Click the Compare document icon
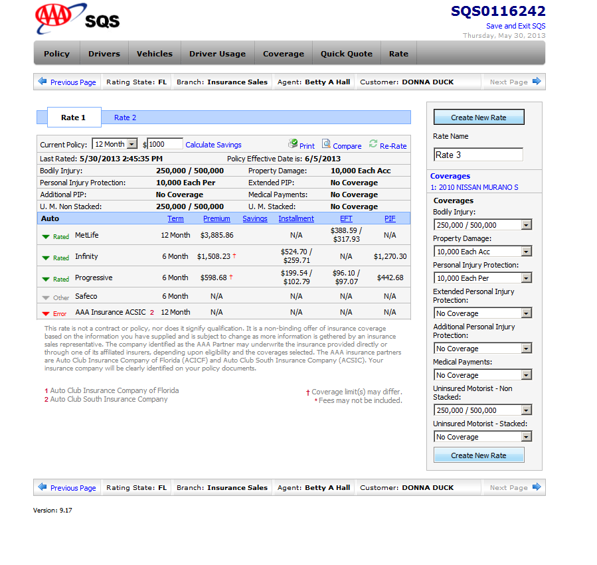Screen dimensions: 597x565 tap(326, 144)
